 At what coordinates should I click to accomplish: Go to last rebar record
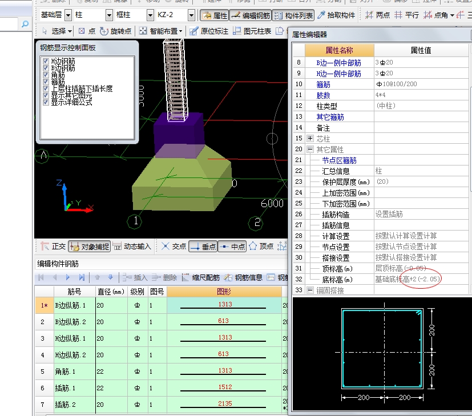coord(82,277)
